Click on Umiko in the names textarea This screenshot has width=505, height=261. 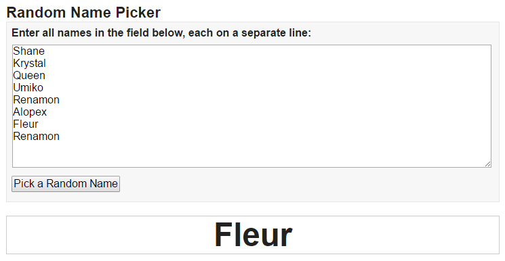[x=28, y=87]
